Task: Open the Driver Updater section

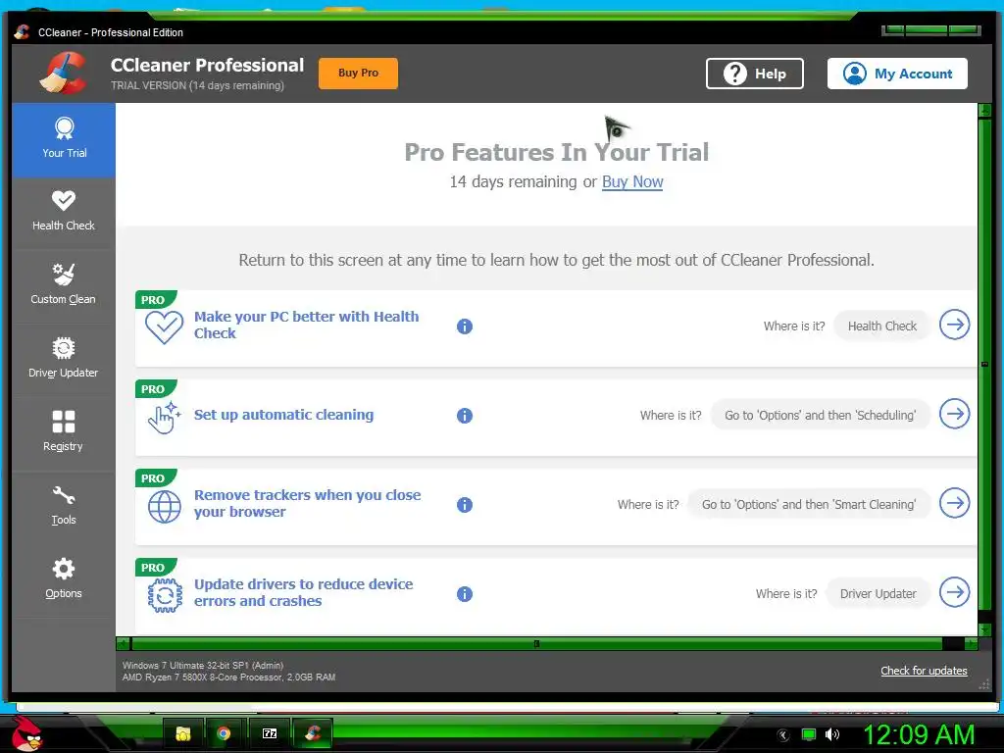Action: [64, 360]
